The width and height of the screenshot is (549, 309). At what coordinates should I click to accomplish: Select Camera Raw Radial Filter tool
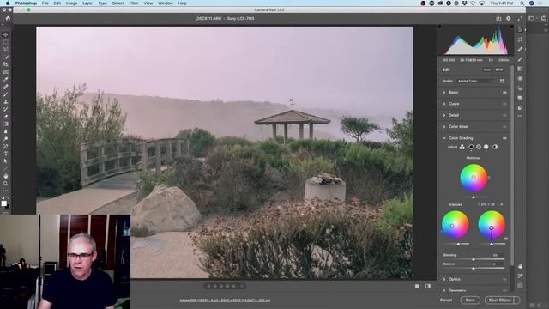tap(521, 78)
